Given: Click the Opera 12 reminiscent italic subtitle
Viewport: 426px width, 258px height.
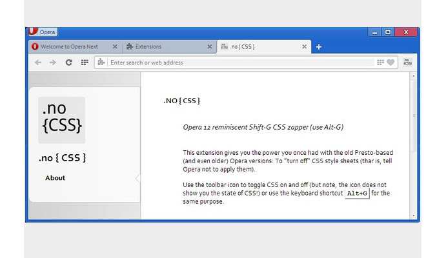Looking at the screenshot, I should pos(263,127).
